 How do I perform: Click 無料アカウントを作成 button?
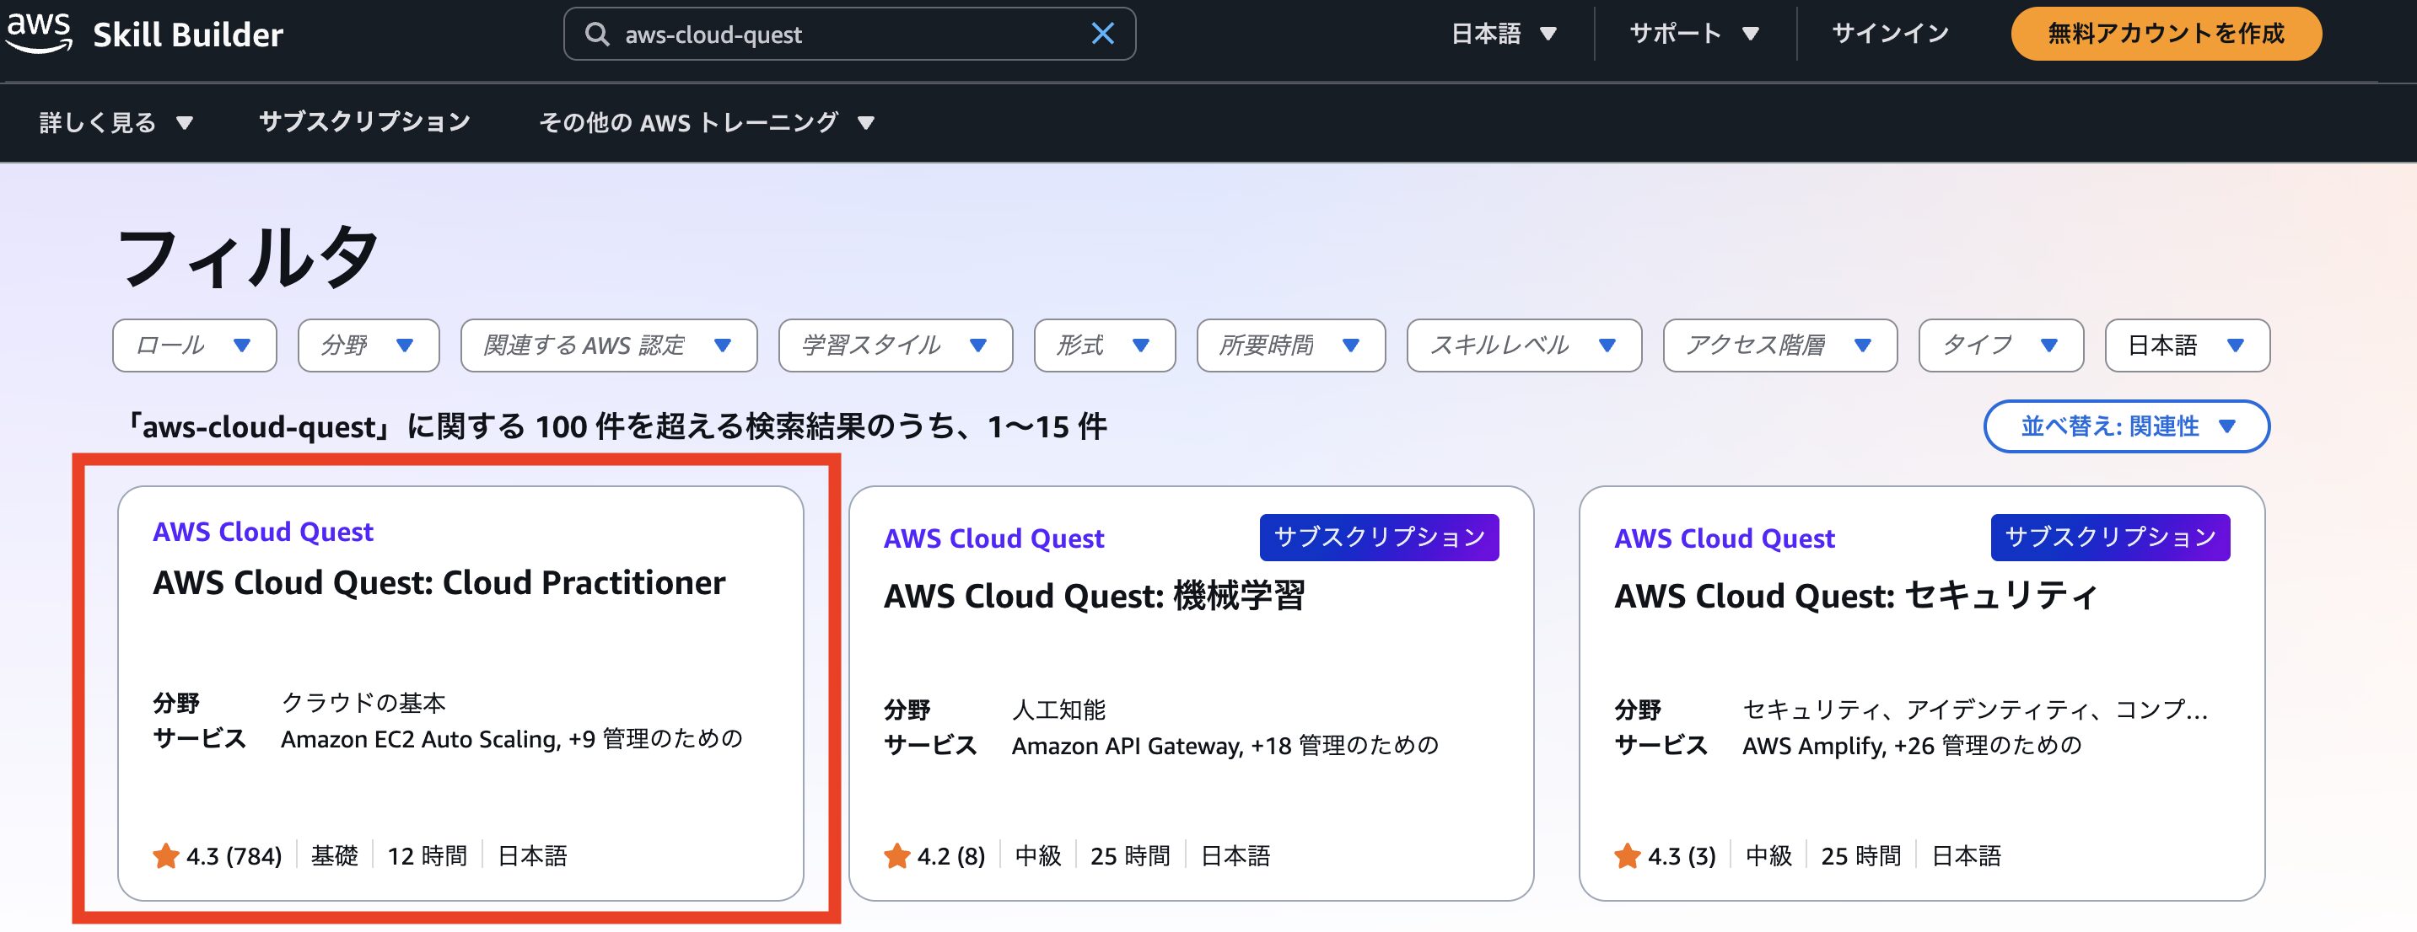point(2166,35)
